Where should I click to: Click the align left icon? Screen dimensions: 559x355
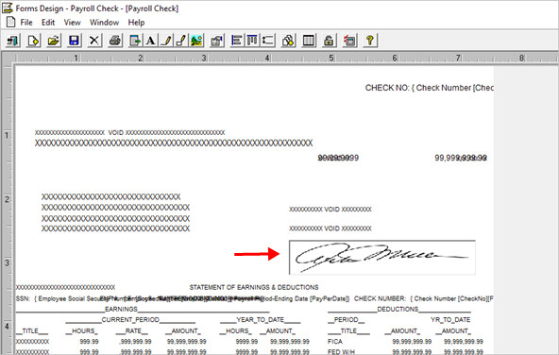coord(237,41)
